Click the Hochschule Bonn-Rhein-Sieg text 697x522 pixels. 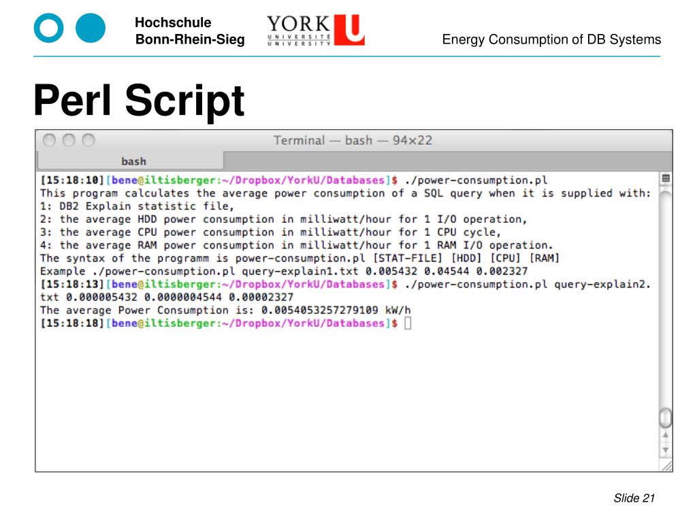(190, 31)
